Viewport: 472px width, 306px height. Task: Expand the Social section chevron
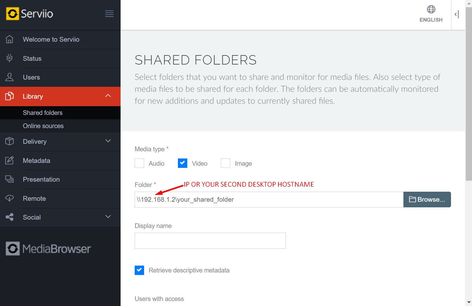pos(108,217)
